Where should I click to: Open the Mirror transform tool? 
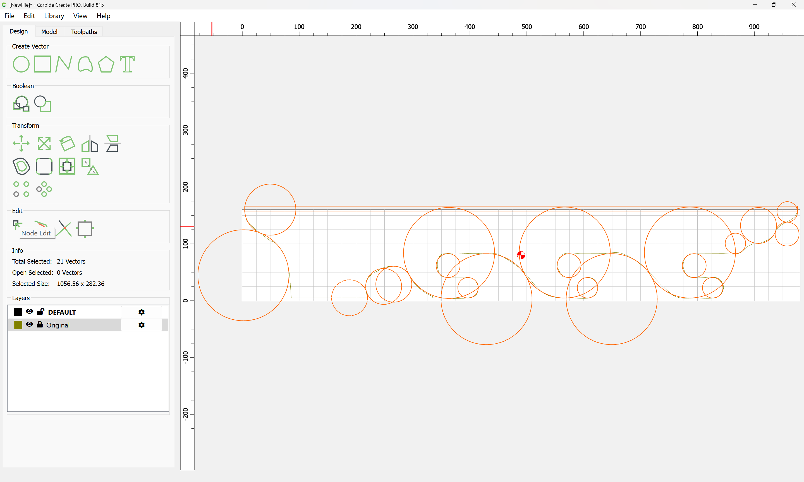[90, 143]
